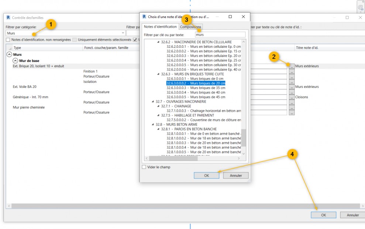Select highlighted 32.6.3.0.0.0.2 Murs briques de 20 cm
The height and width of the screenshot is (229, 365).
click(196, 83)
